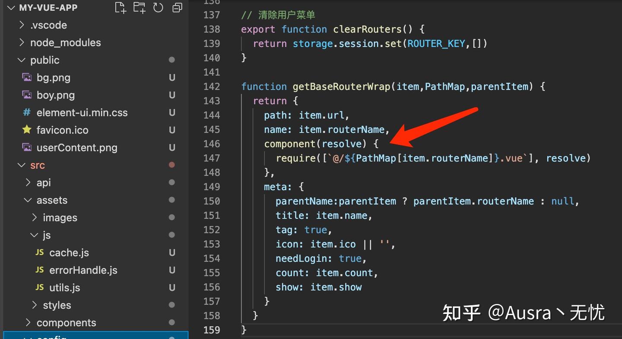The width and height of the screenshot is (622, 339).
Task: Select the JS icon next to cache.js
Action: coord(39,252)
